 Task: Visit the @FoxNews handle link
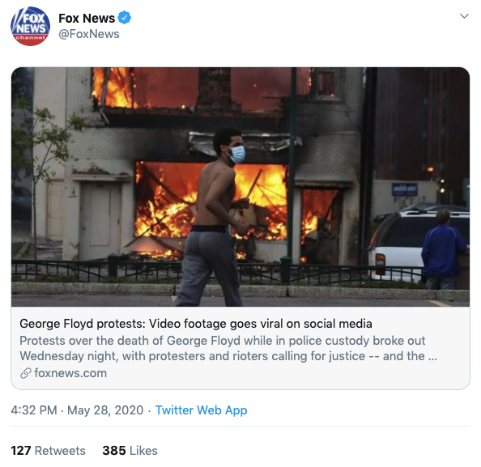(x=88, y=34)
